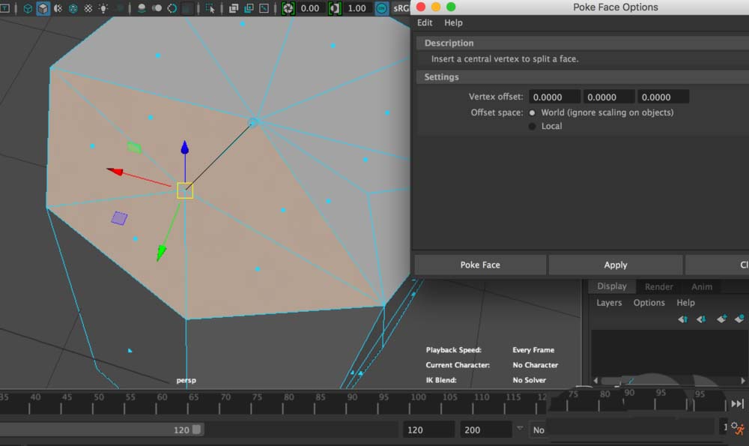The width and height of the screenshot is (749, 446).
Task: Create new empty layer icon
Action: (721, 319)
